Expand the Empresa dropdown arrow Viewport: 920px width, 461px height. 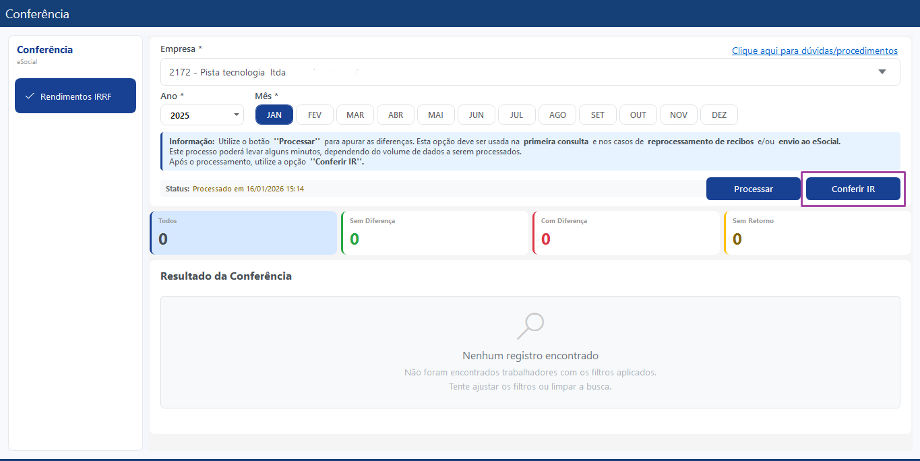coord(882,72)
